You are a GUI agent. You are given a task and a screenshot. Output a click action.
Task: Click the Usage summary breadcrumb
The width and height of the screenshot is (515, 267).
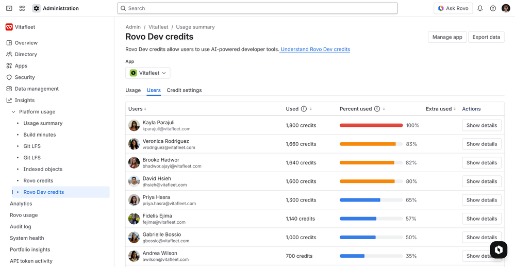(195, 27)
